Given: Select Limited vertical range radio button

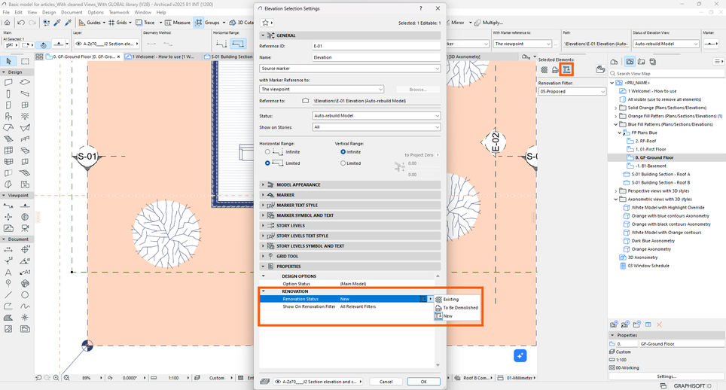Looking at the screenshot, I should [x=343, y=163].
